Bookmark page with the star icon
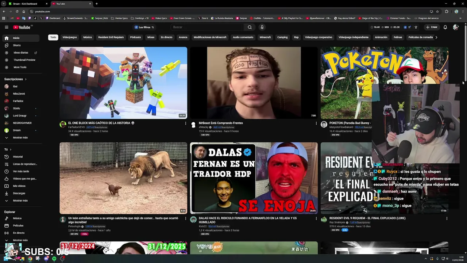This screenshot has width=467, height=263. (437, 11)
